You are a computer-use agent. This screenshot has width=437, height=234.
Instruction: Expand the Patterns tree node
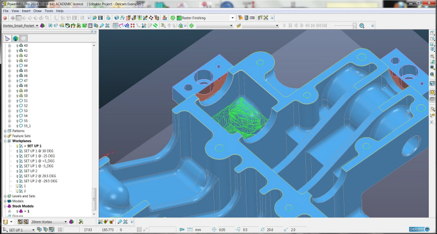(5, 131)
